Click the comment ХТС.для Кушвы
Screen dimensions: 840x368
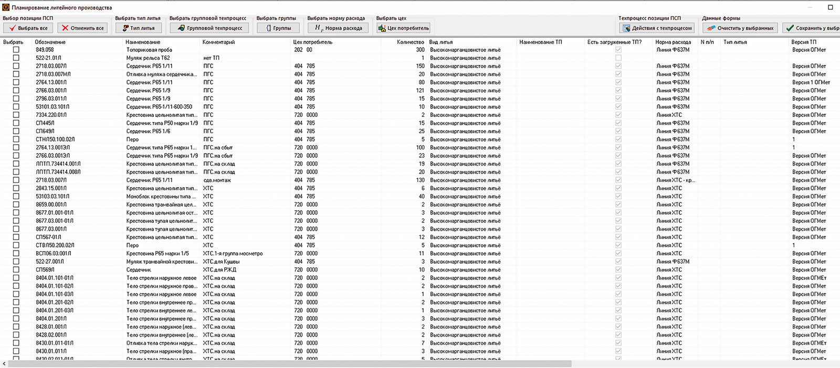[x=221, y=262]
